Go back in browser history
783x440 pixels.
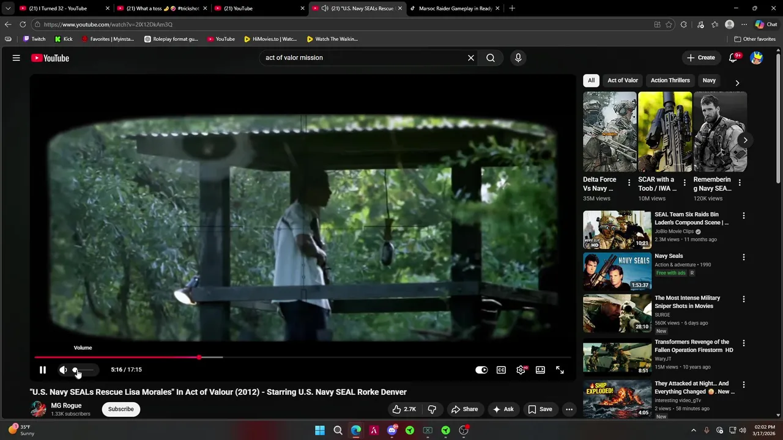tap(7, 24)
